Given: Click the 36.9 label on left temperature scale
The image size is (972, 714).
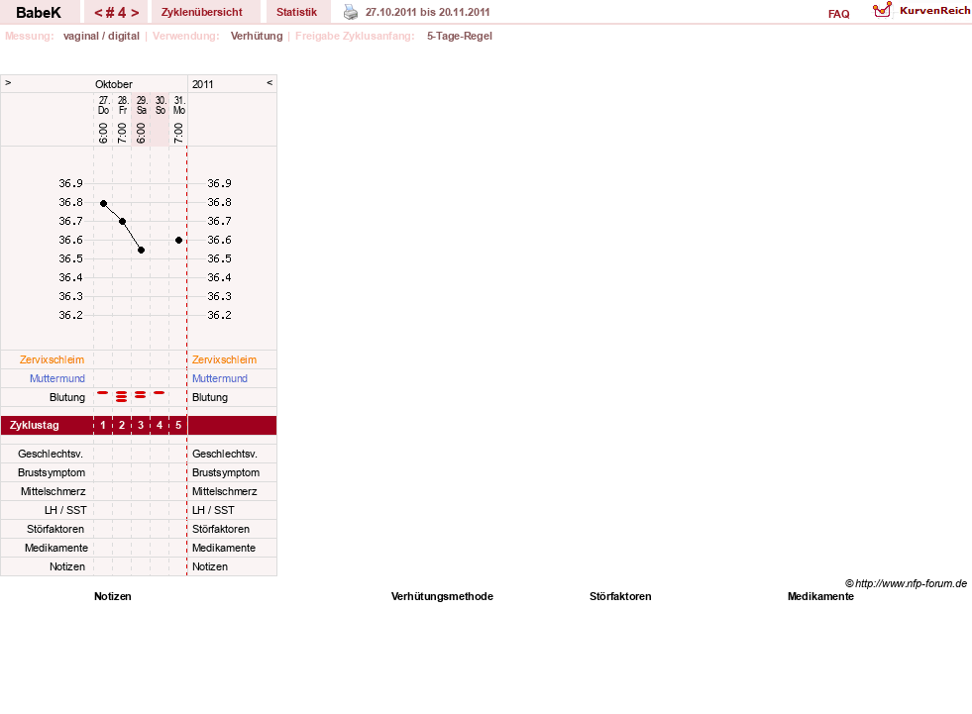Looking at the screenshot, I should coord(70,183).
